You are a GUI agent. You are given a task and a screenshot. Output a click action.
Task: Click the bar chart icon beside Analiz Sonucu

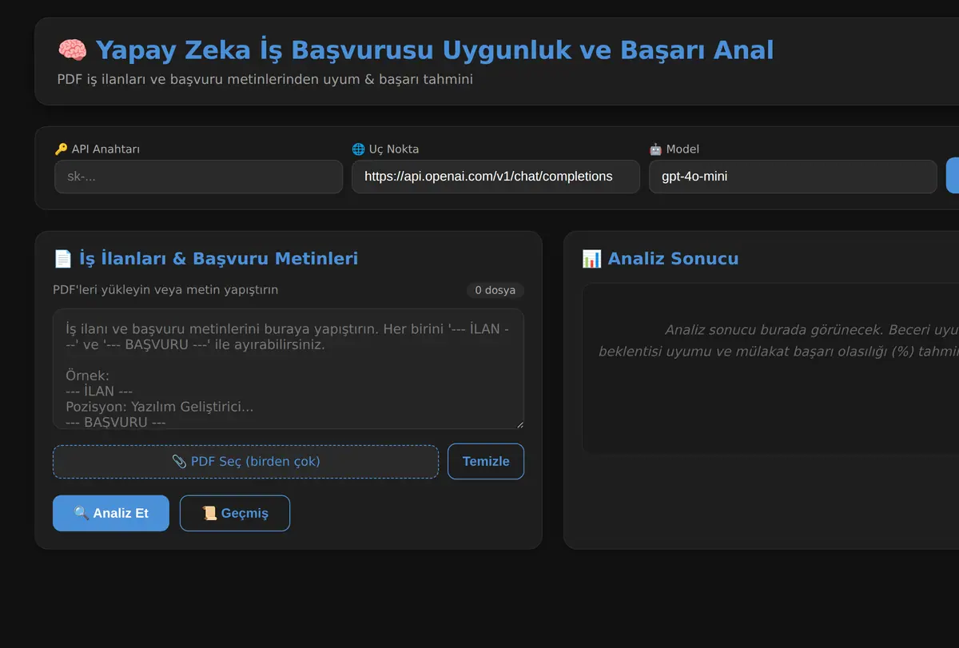(591, 259)
